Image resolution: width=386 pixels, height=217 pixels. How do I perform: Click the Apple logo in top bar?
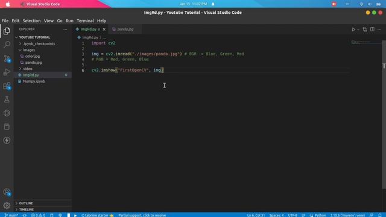8,4
